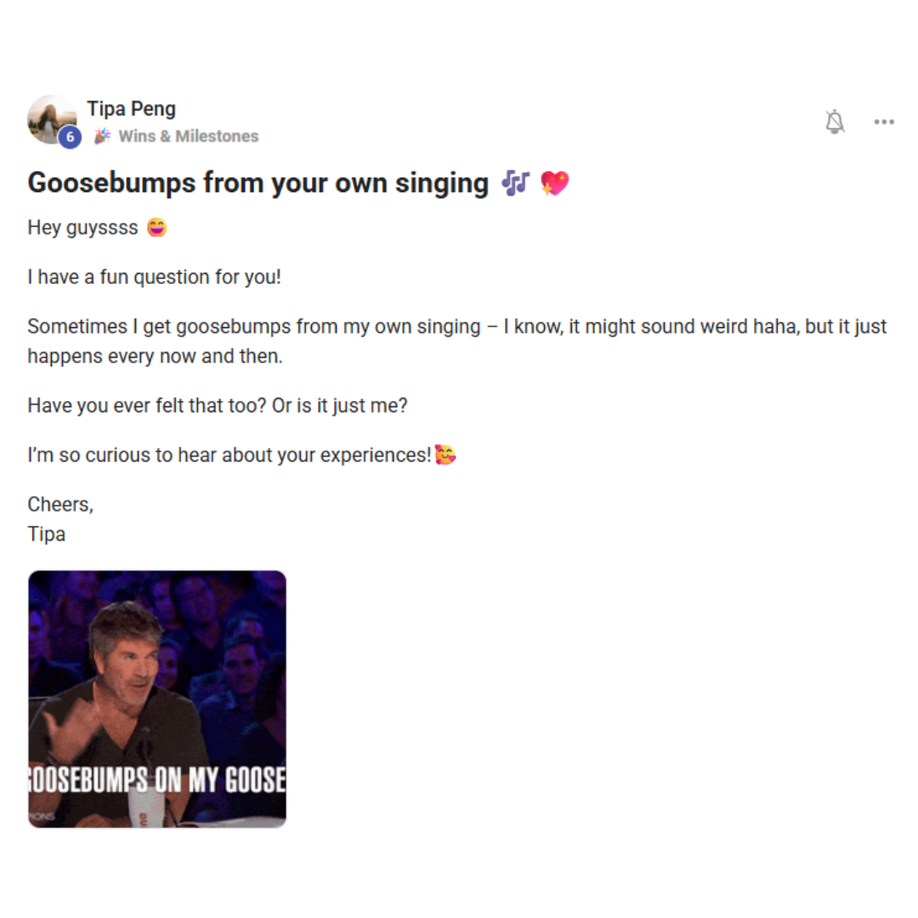This screenshot has height=918, width=918.
Task: Click the music notes emoji in title
Action: coord(515,183)
